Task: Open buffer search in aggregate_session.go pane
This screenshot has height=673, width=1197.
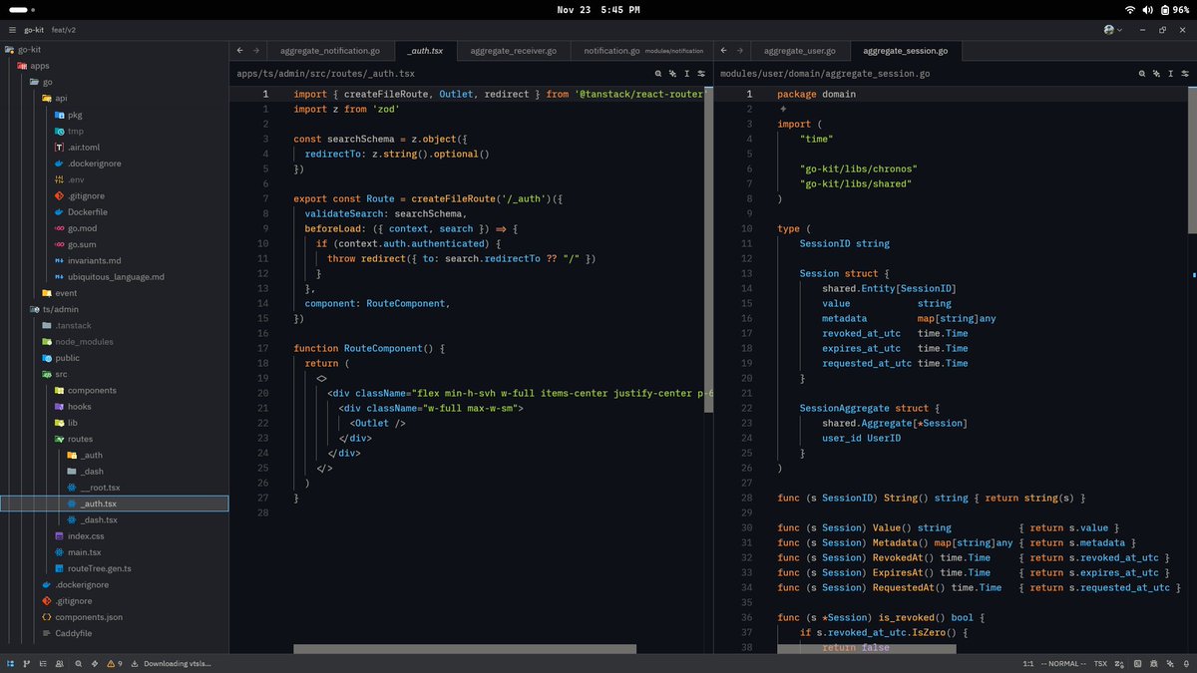Action: pos(1142,73)
